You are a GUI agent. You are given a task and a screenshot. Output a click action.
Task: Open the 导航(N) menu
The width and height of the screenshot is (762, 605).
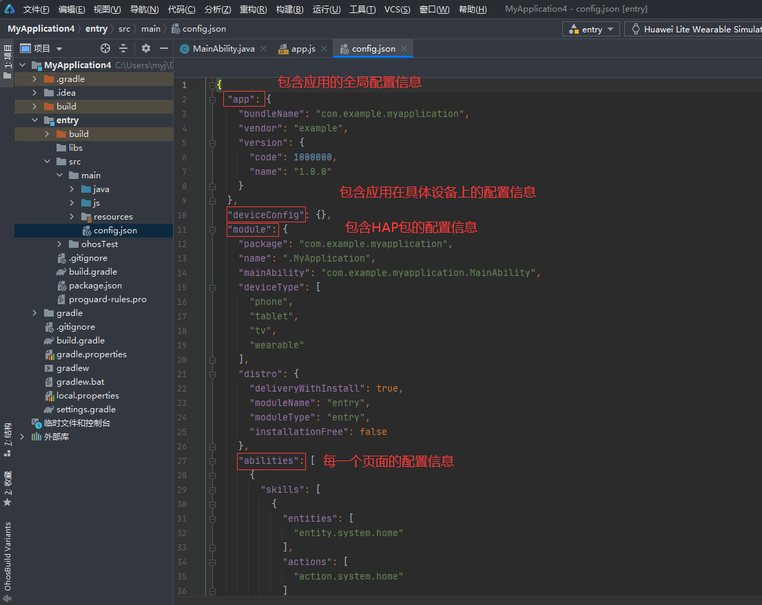click(x=144, y=9)
